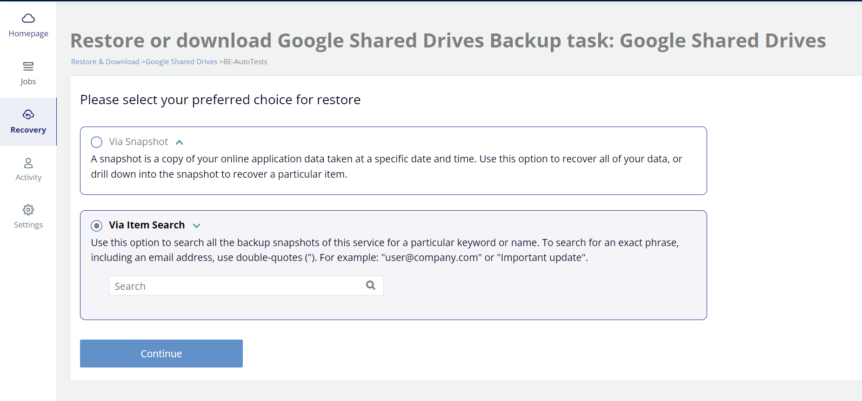Image resolution: width=862 pixels, height=401 pixels.
Task: Click the Activity person icon
Action: [x=28, y=163]
